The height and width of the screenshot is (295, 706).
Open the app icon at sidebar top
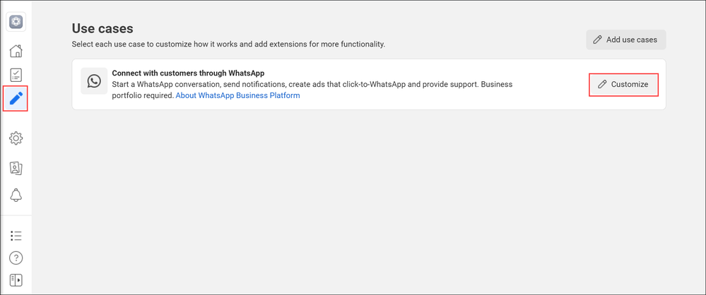[x=16, y=22]
